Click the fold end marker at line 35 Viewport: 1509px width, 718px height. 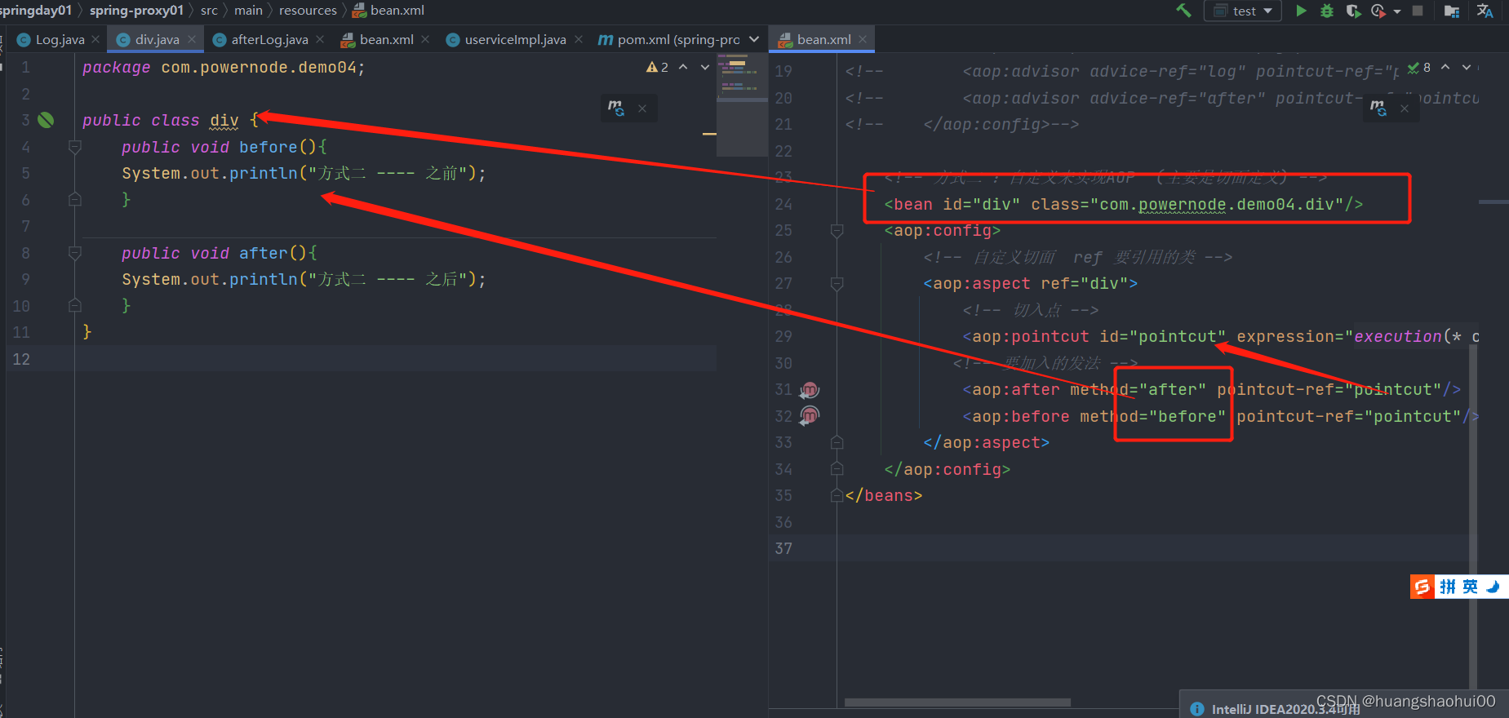click(837, 495)
